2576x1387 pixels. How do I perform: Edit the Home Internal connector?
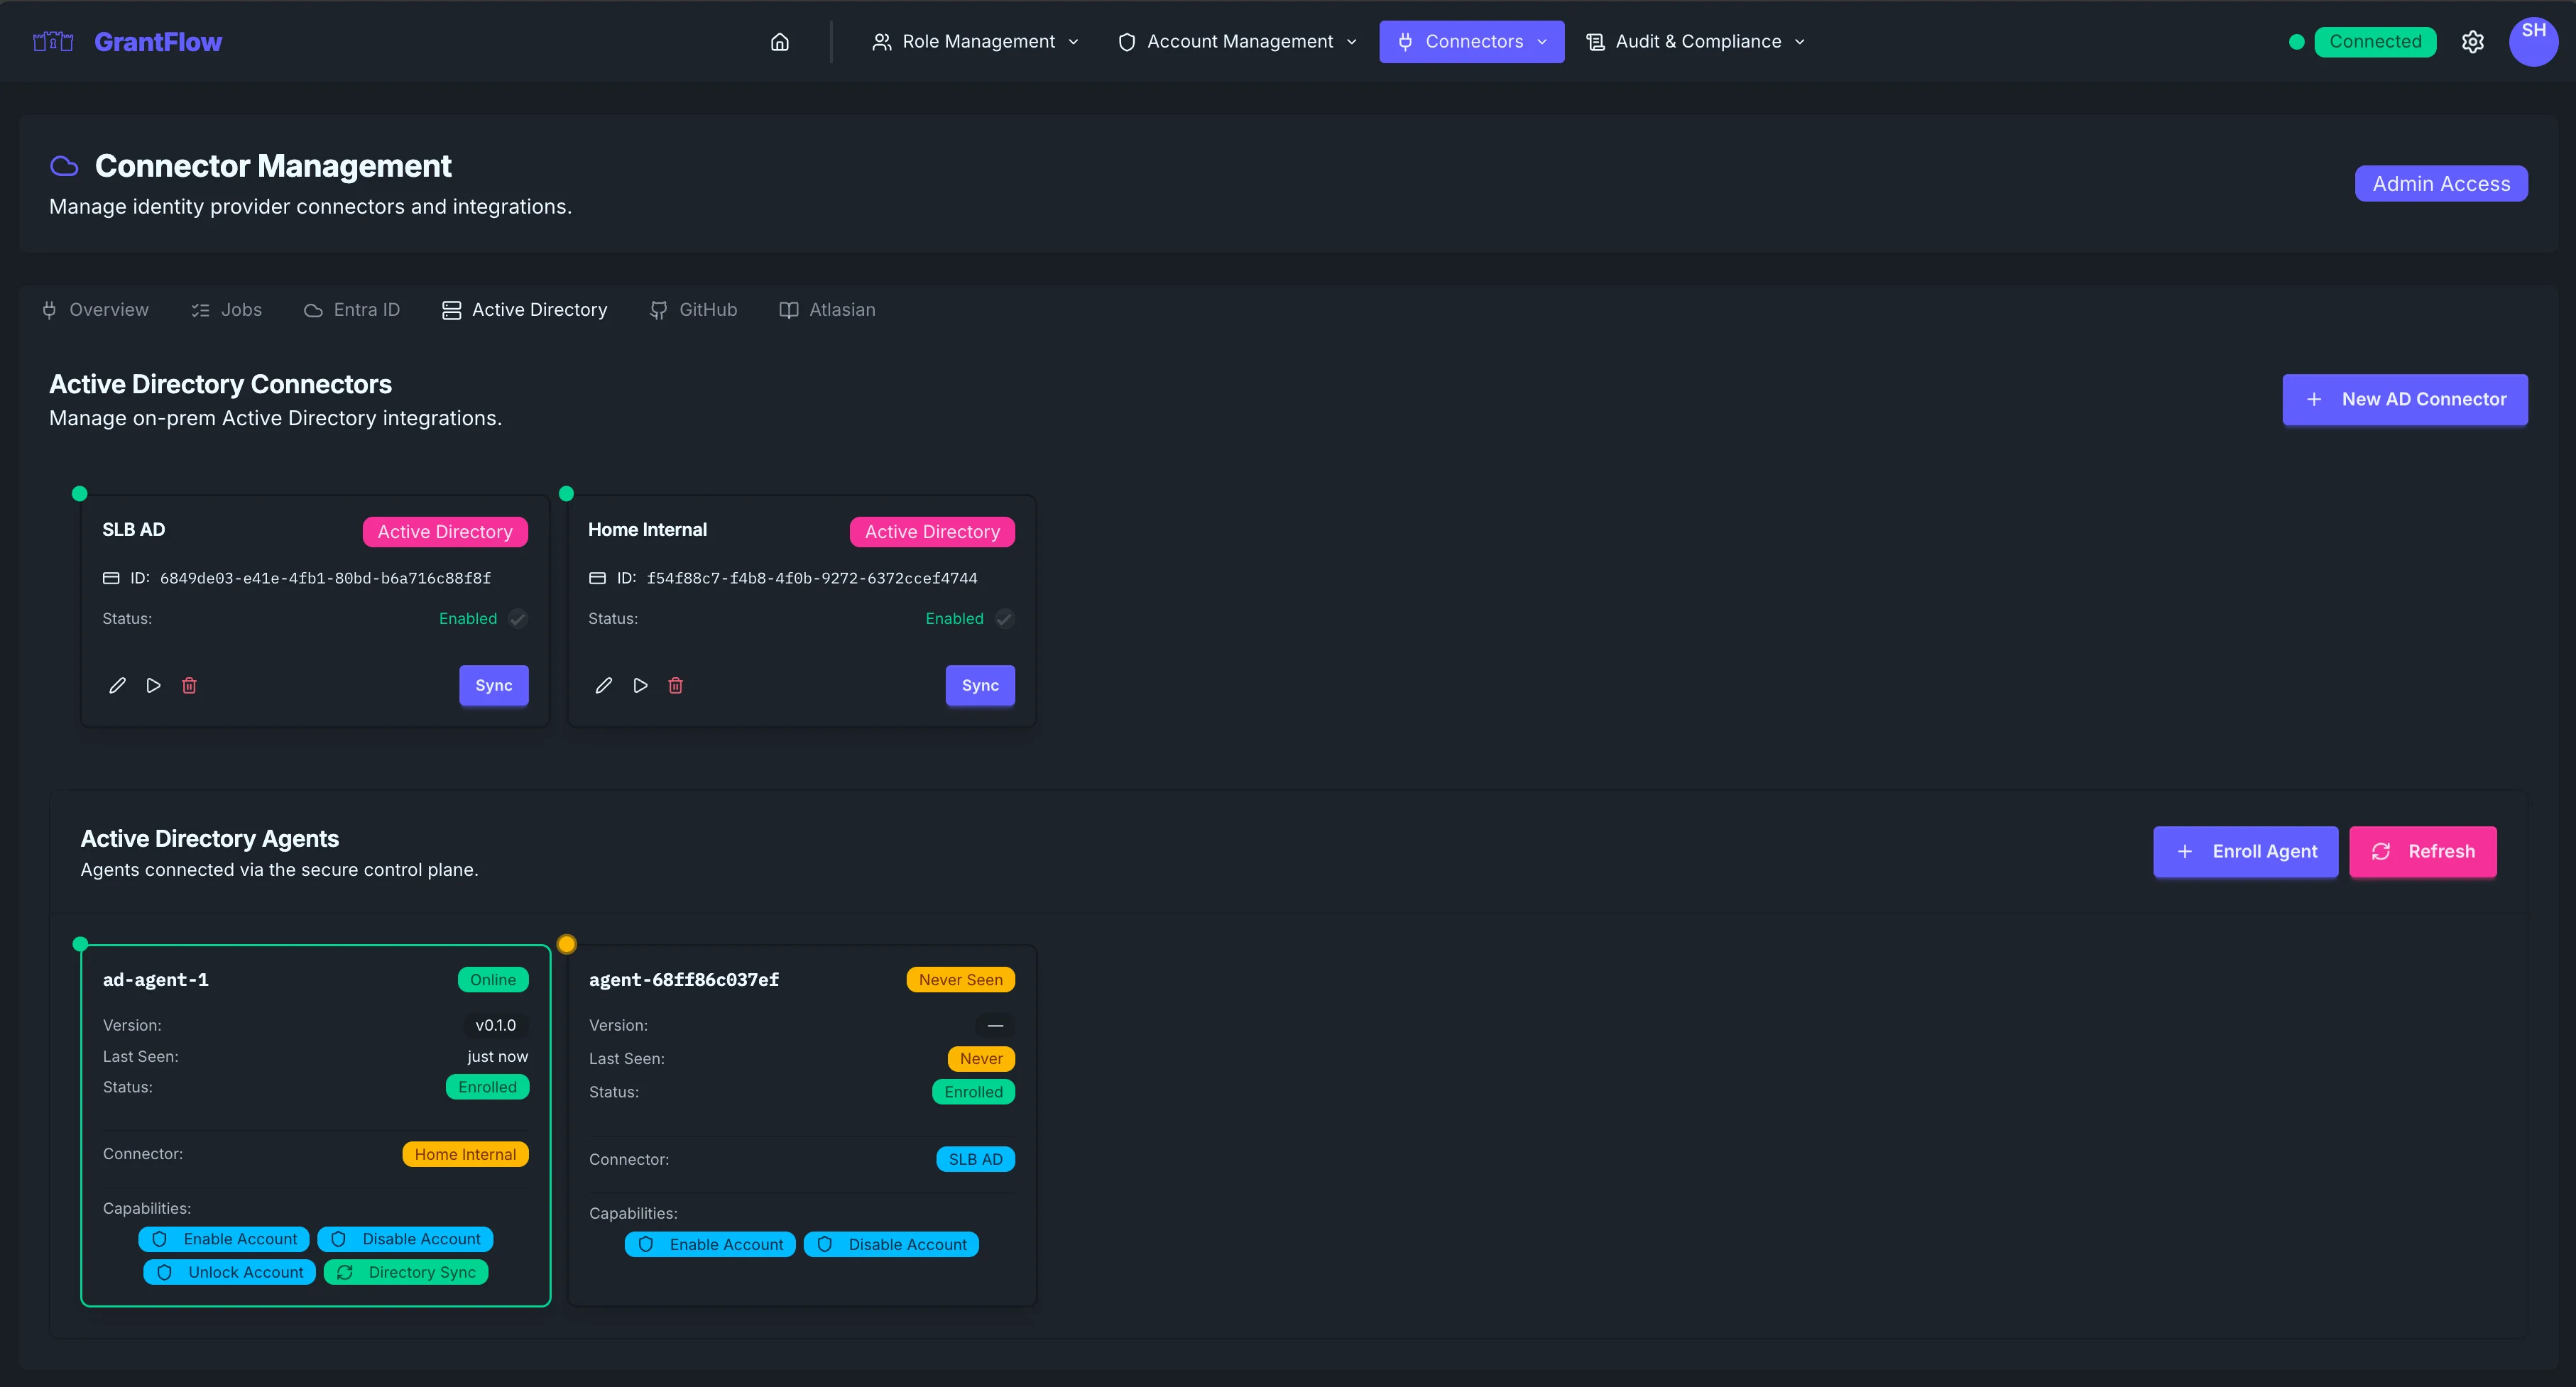(603, 685)
